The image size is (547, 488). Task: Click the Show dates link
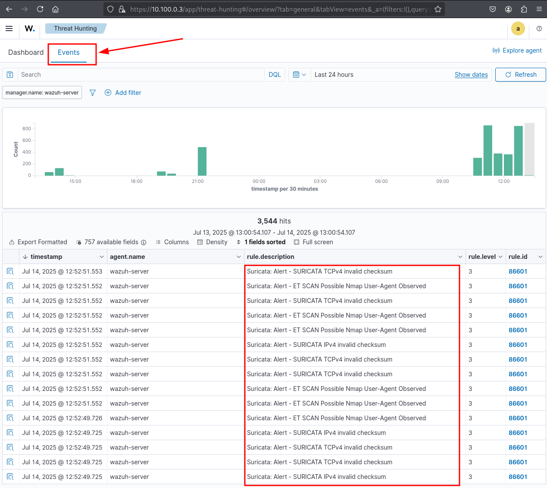pos(471,75)
